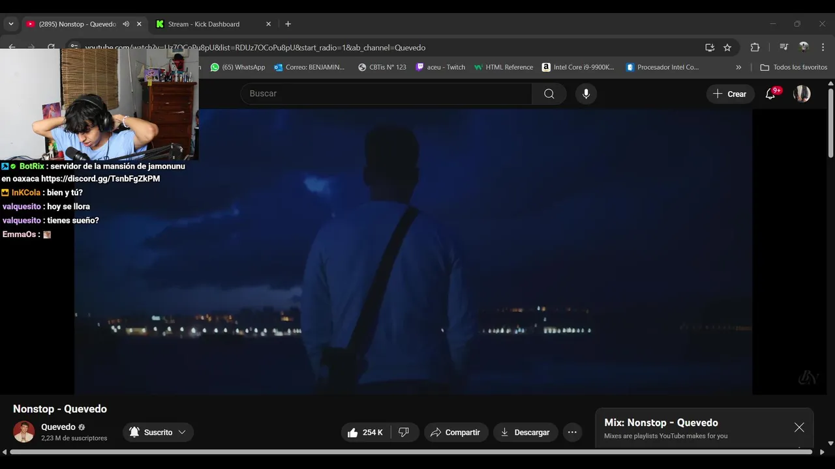
Task: Dislike the video with thumbs down
Action: pos(404,433)
